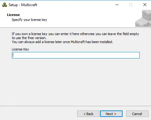Click the disabled maximize window button
Screen dimensions: 151x120
point(131,5)
